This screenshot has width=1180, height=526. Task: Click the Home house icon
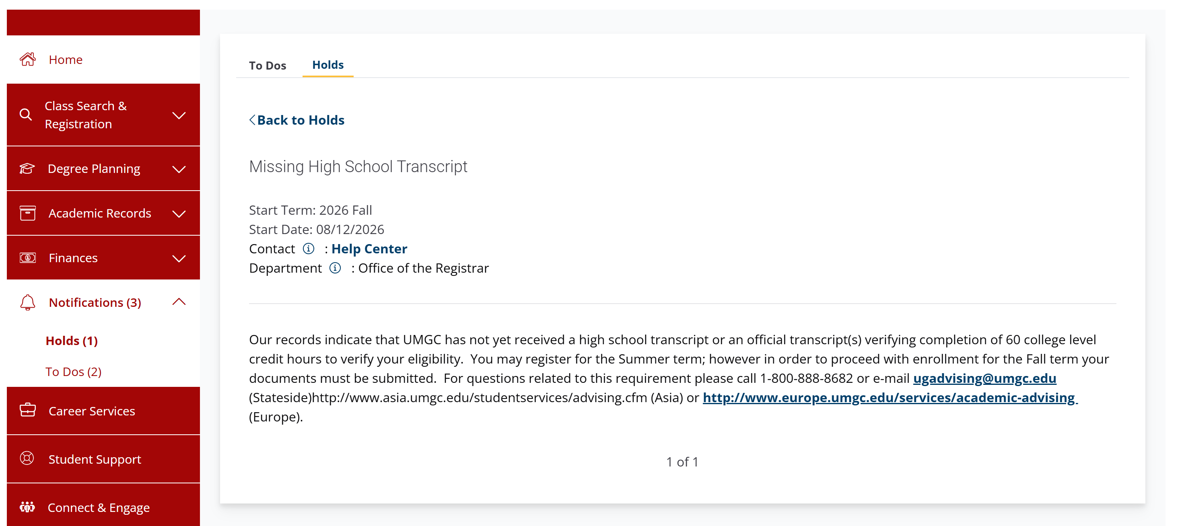pos(27,60)
